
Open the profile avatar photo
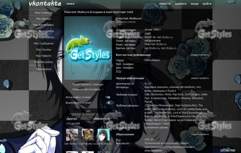(88, 48)
